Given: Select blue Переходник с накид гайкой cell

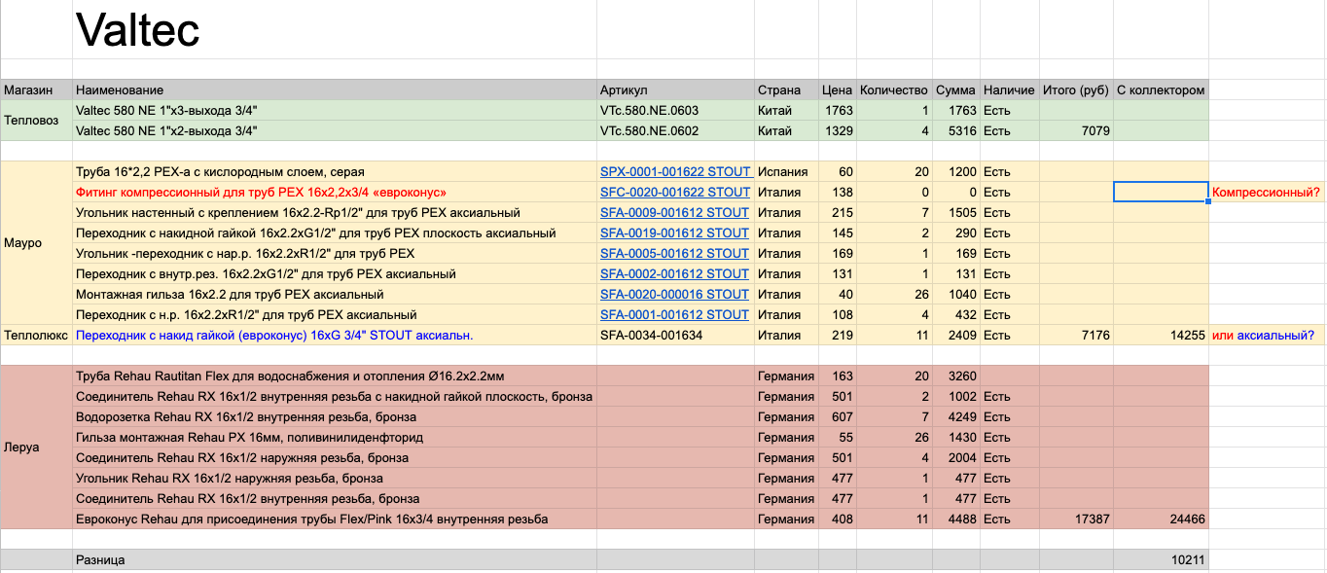Looking at the screenshot, I should click(x=335, y=335).
